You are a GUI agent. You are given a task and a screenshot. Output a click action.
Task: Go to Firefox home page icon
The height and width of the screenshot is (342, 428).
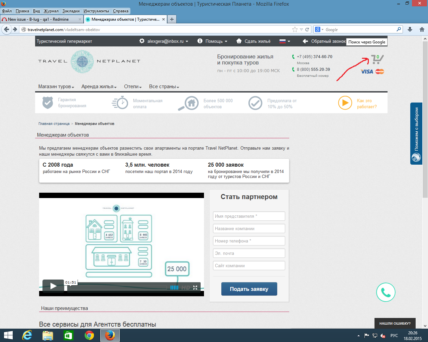pyautogui.click(x=422, y=29)
